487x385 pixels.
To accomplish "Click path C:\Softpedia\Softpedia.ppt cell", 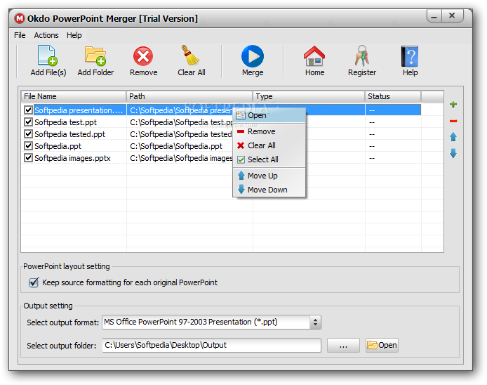I will pos(176,146).
